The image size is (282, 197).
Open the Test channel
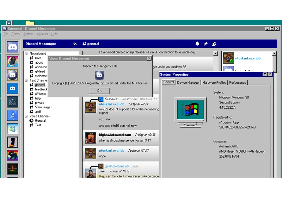38,125
